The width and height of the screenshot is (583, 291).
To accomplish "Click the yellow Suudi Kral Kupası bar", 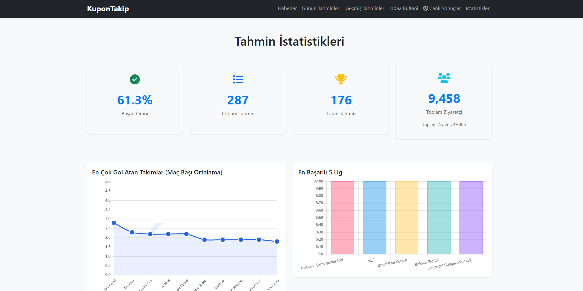I will coord(406,218).
